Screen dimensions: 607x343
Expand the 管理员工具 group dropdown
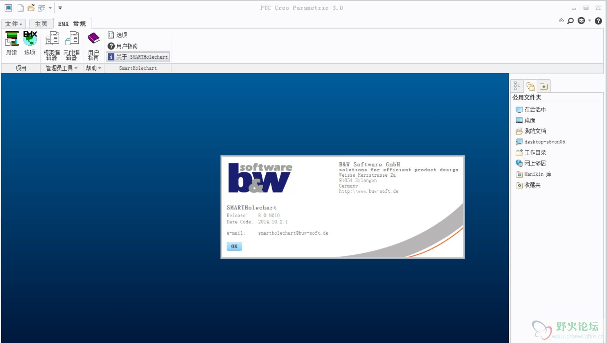tap(61, 68)
